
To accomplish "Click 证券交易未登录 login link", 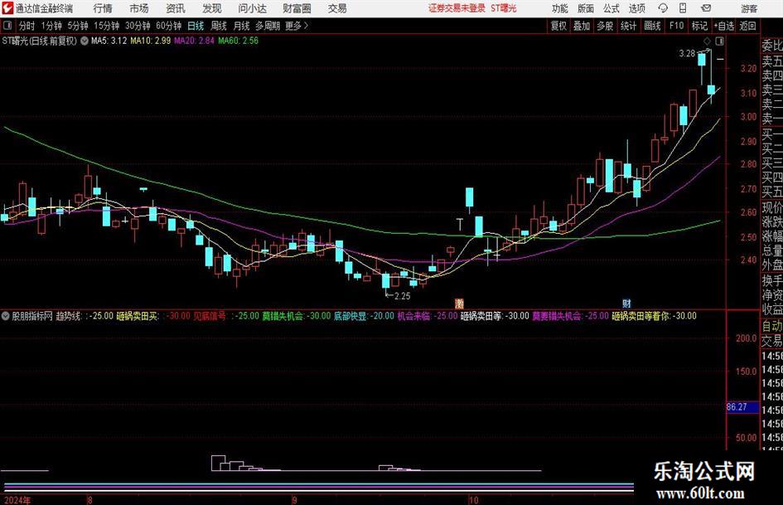I will [457, 8].
